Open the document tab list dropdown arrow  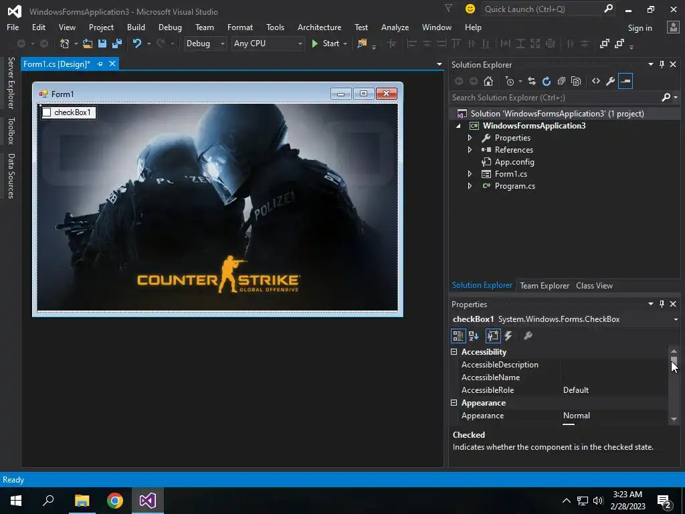(x=439, y=64)
